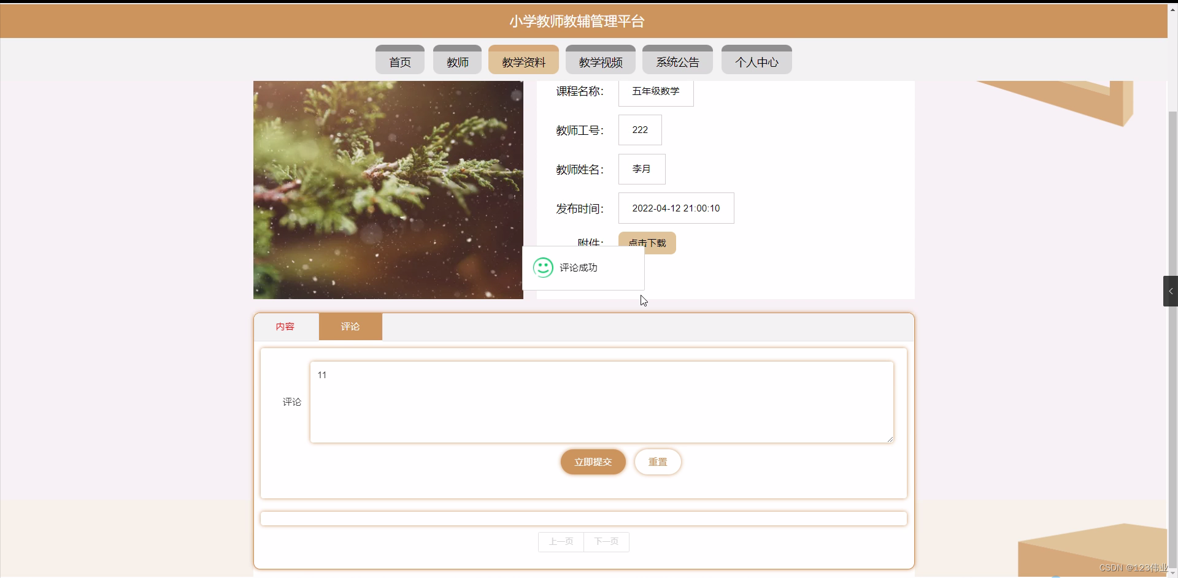Open the 教师 navigation item
The width and height of the screenshot is (1178, 578).
456,59
